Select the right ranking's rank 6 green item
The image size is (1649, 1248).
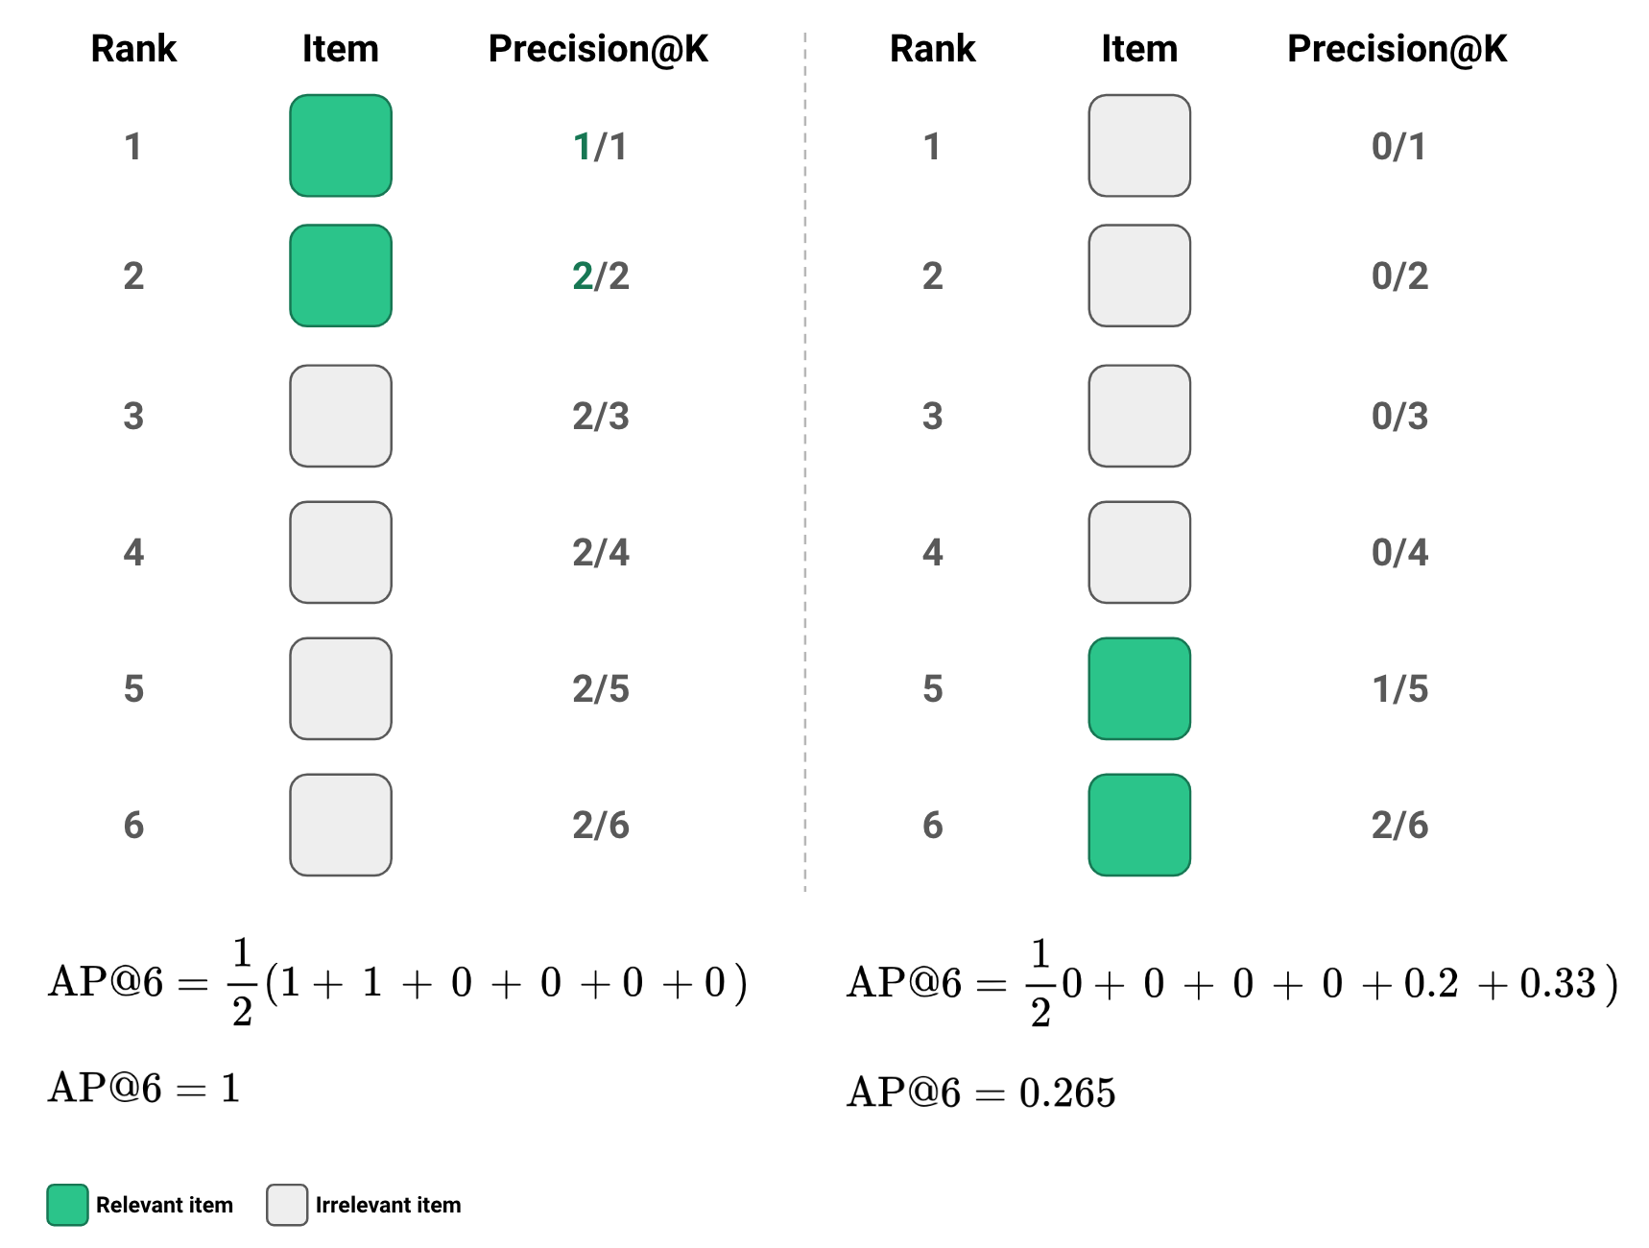click(x=1139, y=825)
